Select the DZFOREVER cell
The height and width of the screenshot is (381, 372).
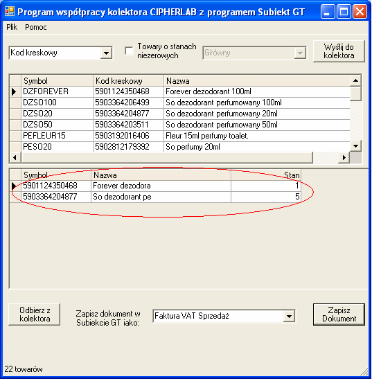(x=57, y=91)
